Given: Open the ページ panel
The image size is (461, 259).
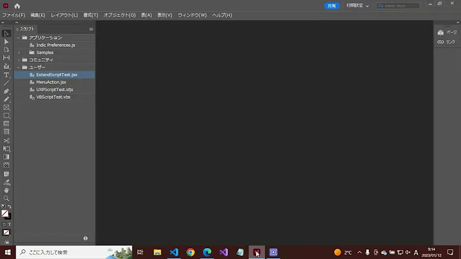Looking at the screenshot, I should point(447,32).
